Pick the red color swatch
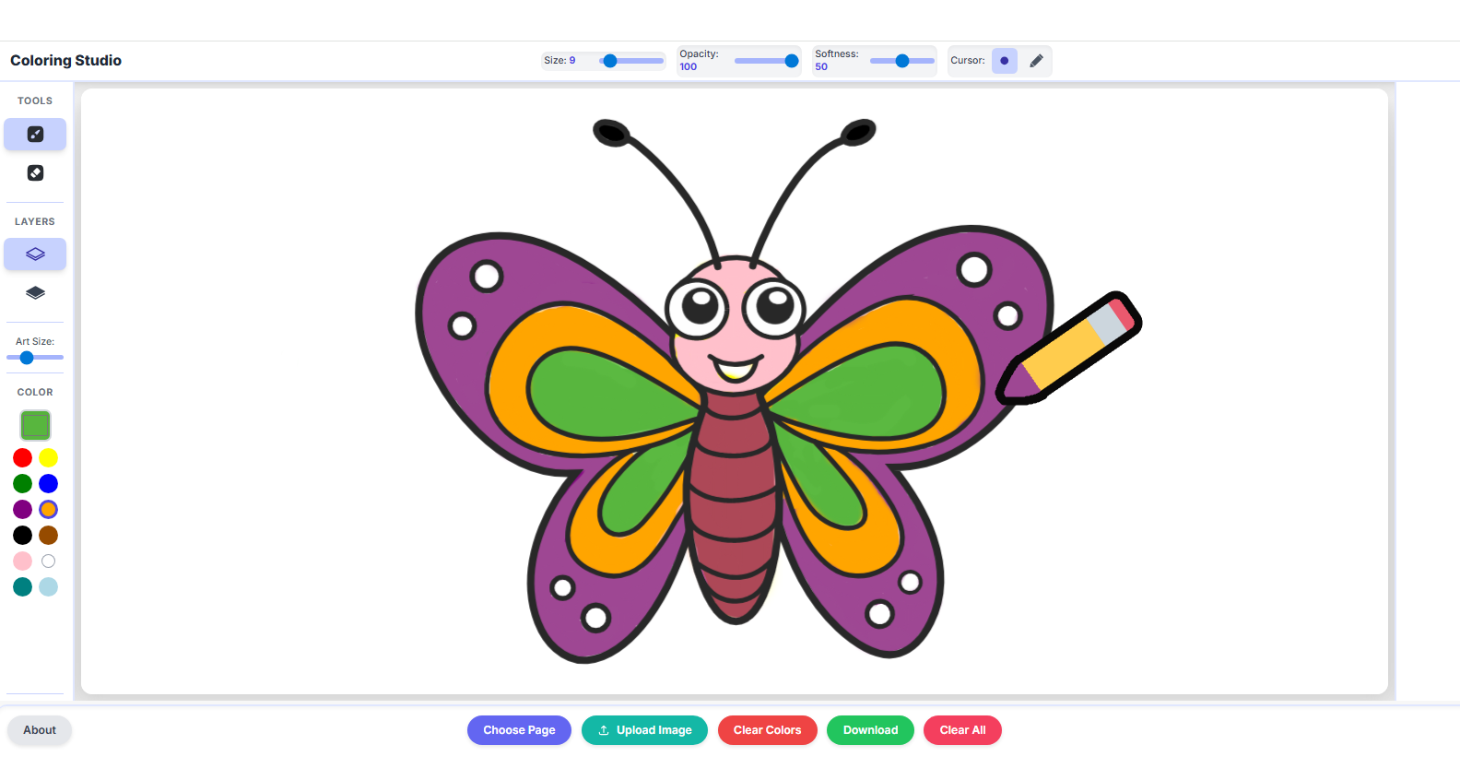1460x780 pixels. point(23,458)
